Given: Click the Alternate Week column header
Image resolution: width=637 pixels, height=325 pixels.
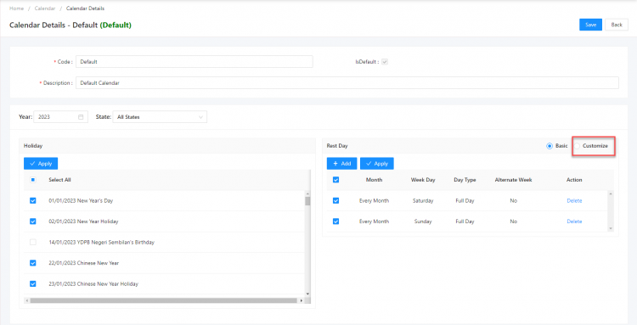Looking at the screenshot, I should coord(514,180).
